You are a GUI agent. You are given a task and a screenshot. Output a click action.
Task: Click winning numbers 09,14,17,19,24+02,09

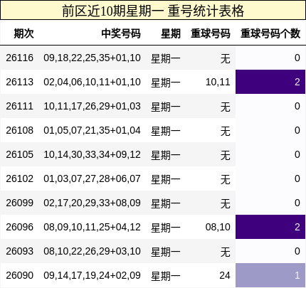pyautogui.click(x=92, y=276)
